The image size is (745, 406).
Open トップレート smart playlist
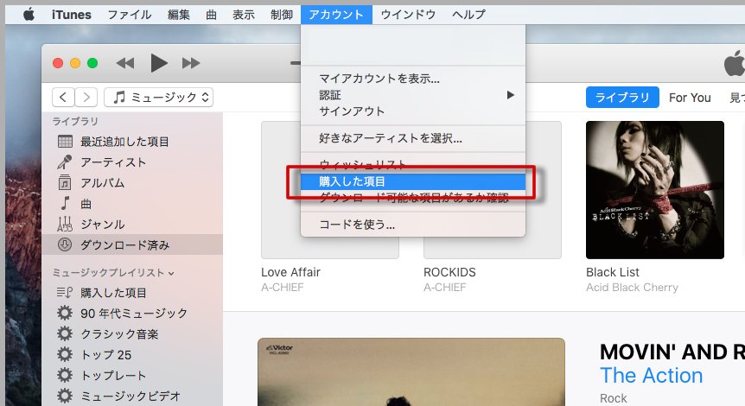(132, 376)
